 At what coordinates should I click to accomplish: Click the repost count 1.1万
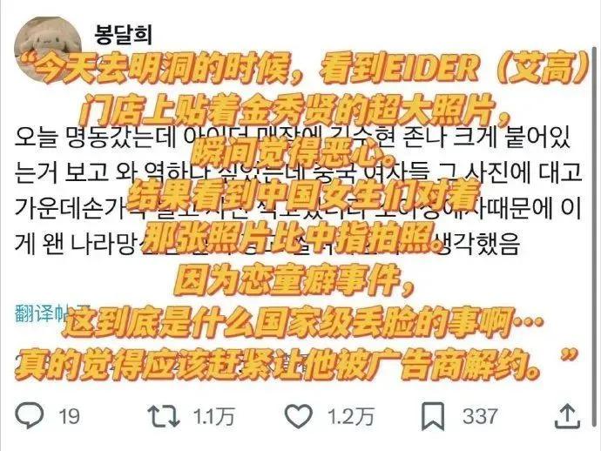pos(213,416)
